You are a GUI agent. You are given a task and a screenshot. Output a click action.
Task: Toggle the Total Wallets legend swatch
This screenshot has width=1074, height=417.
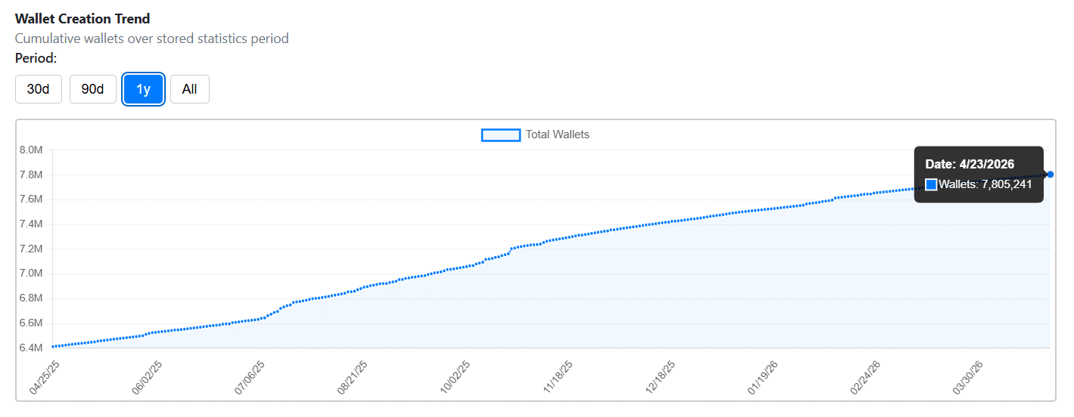tap(500, 134)
